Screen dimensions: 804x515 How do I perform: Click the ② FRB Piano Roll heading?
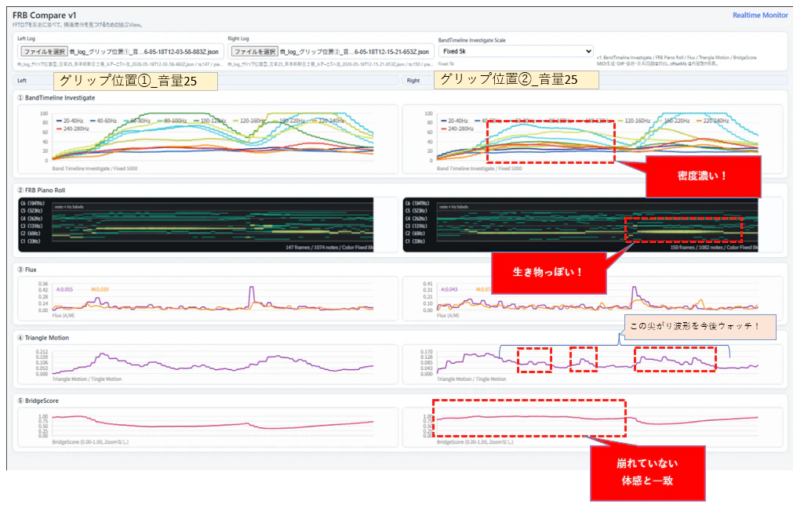(42, 190)
